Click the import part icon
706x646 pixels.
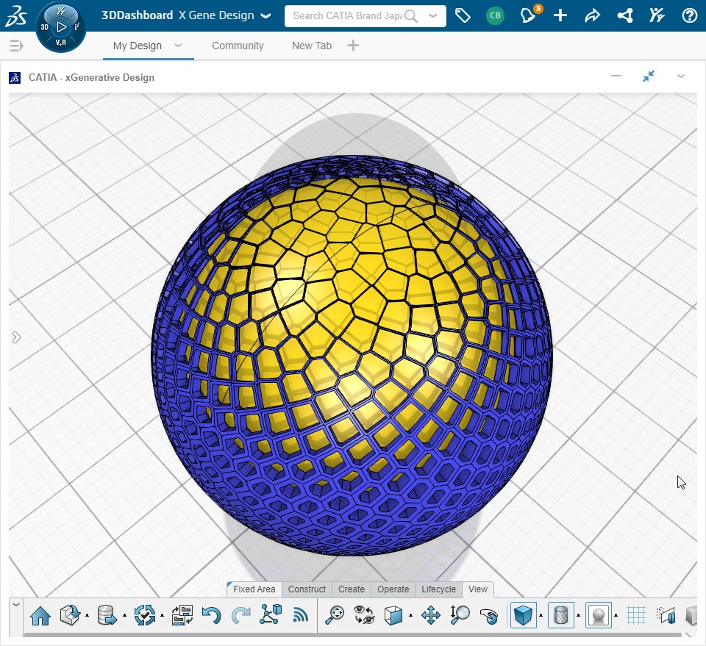[x=71, y=615]
